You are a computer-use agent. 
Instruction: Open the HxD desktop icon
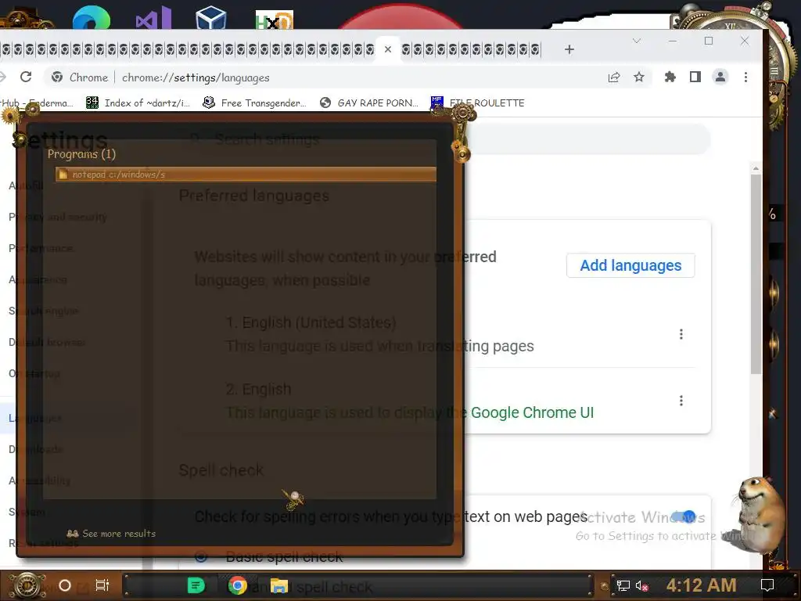[x=275, y=20]
